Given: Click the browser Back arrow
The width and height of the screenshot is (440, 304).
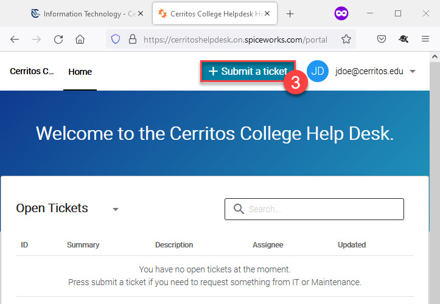Looking at the screenshot, I should (x=15, y=40).
